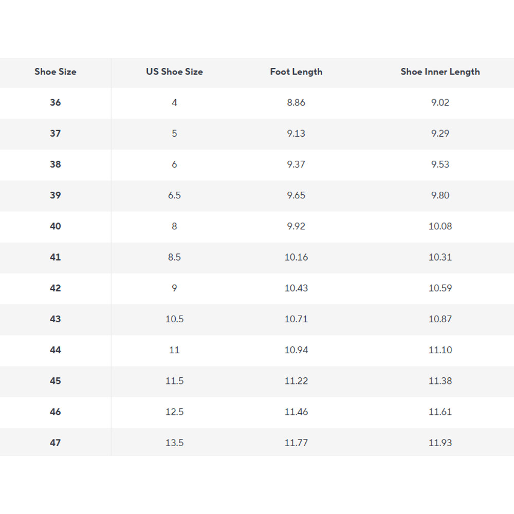This screenshot has width=514, height=514.
Task: Select shoe size 46 row label
Action: pyautogui.click(x=56, y=412)
